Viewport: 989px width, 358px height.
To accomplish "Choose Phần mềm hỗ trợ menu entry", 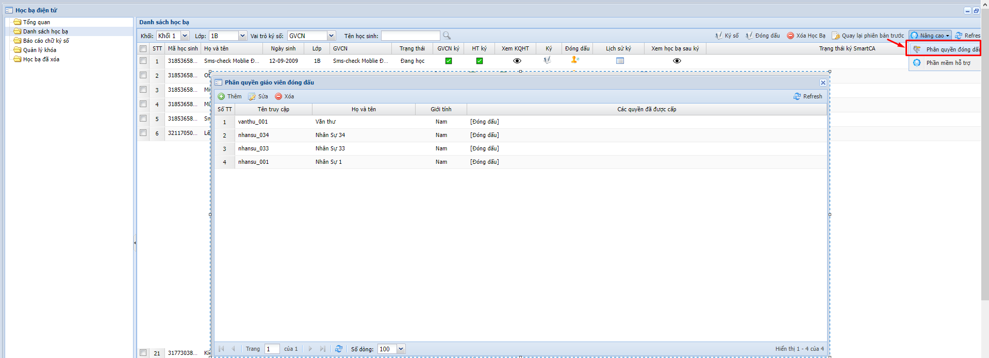I will click(948, 63).
